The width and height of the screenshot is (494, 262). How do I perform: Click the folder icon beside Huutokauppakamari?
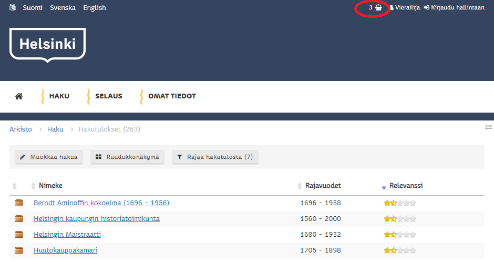19,250
